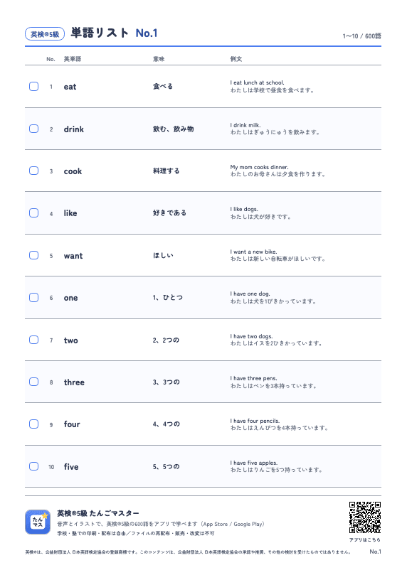Click the QR code for the app
This screenshot has height=575, width=407.
(x=365, y=517)
